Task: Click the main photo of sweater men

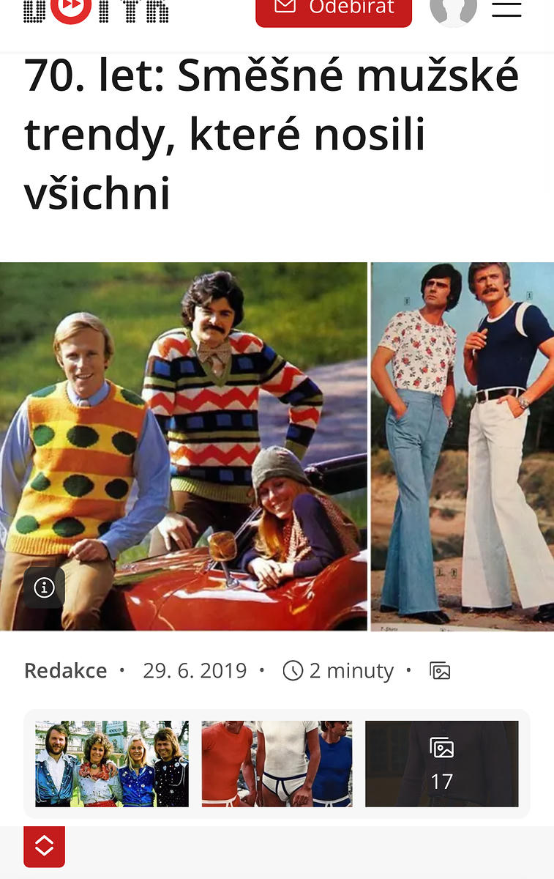Action: pyautogui.click(x=184, y=447)
